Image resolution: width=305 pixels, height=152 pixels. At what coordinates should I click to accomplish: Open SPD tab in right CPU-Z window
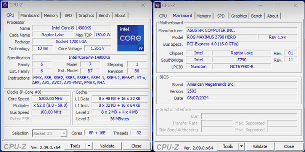[221, 16]
